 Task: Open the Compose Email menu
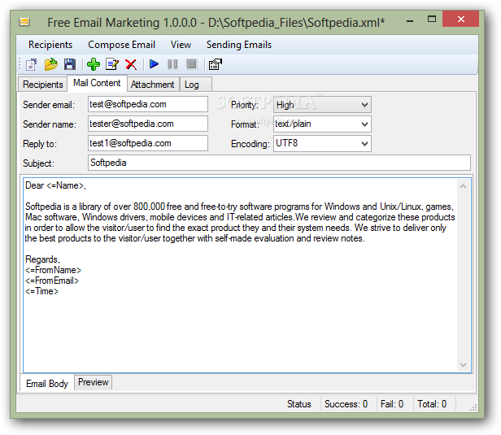pos(121,45)
